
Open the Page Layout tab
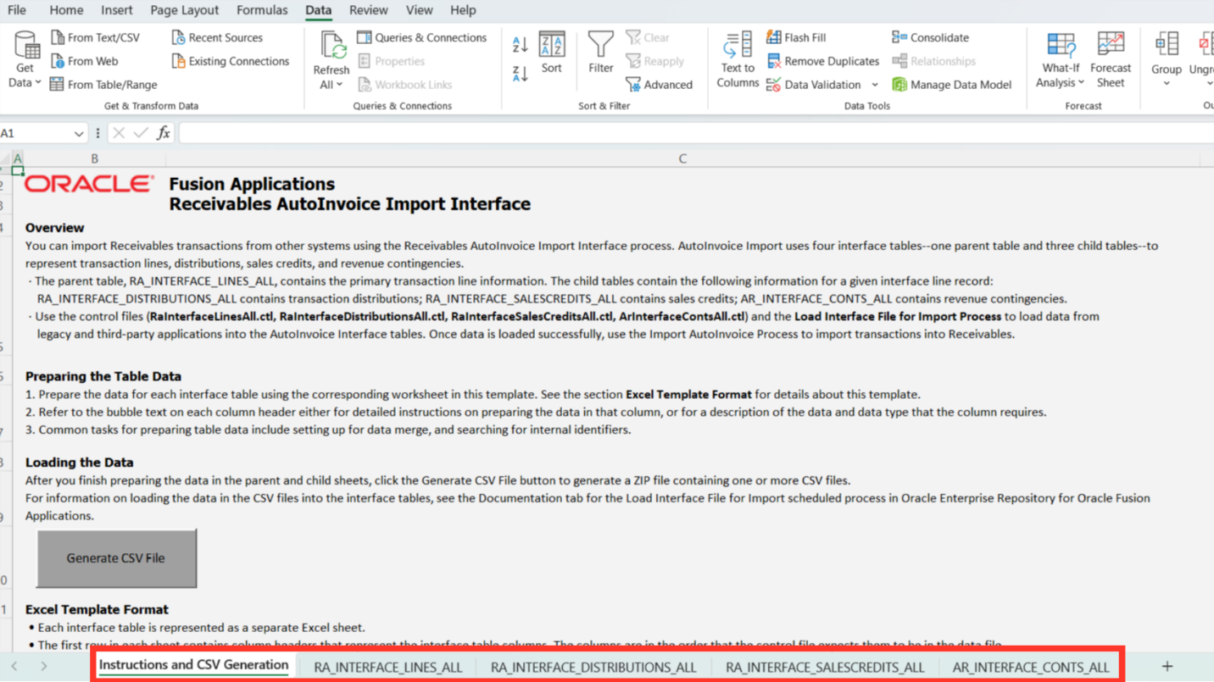(184, 10)
